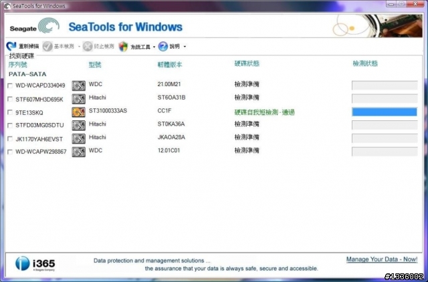Image resolution: width=428 pixels, height=282 pixels.
Task: Click the Abort Tests (終止檢測) icon
Action: click(88, 46)
